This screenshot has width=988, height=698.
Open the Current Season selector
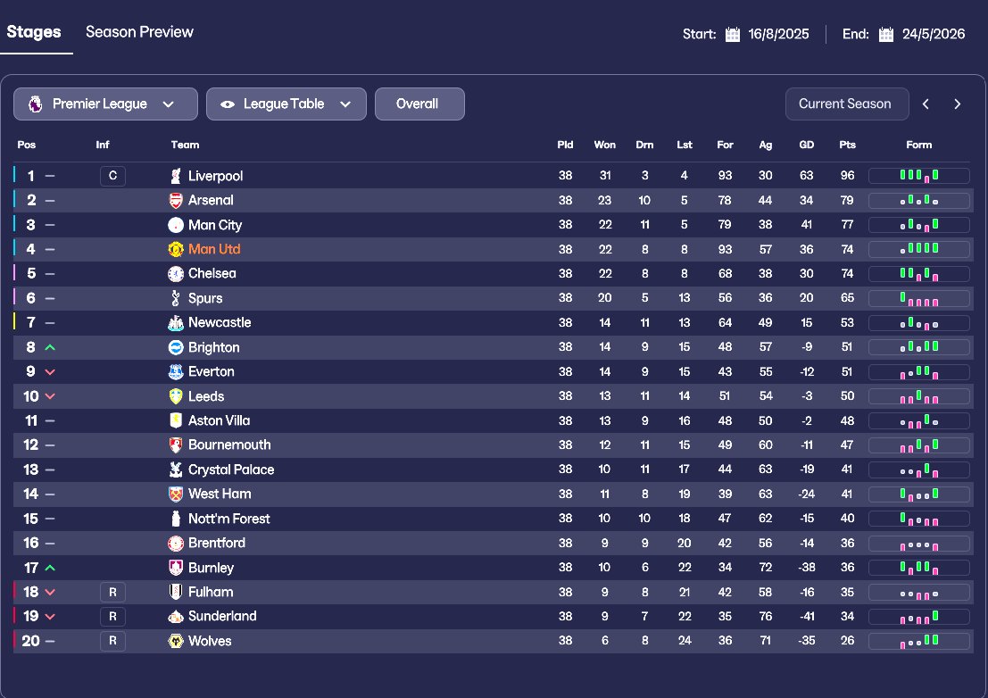(x=844, y=104)
